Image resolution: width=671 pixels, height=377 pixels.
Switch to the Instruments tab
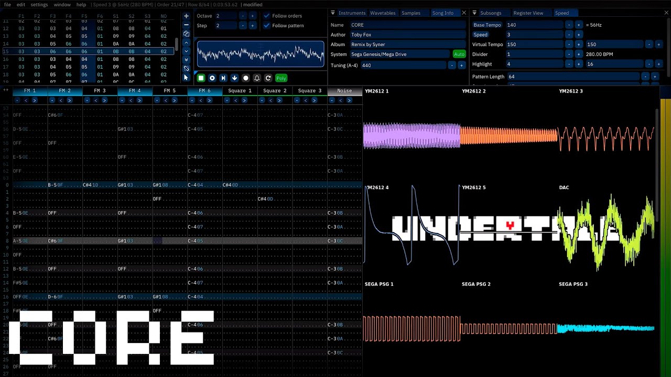pyautogui.click(x=352, y=13)
